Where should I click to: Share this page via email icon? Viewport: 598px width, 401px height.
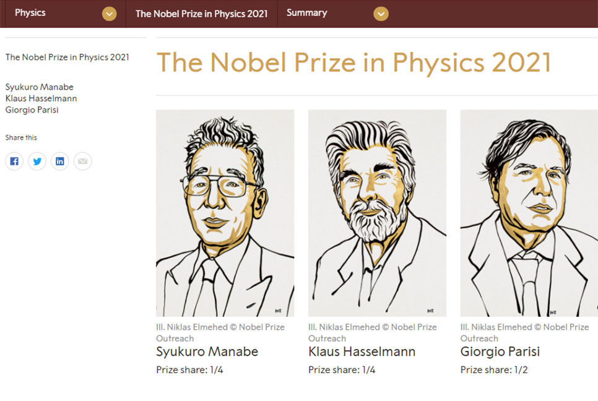(x=83, y=162)
